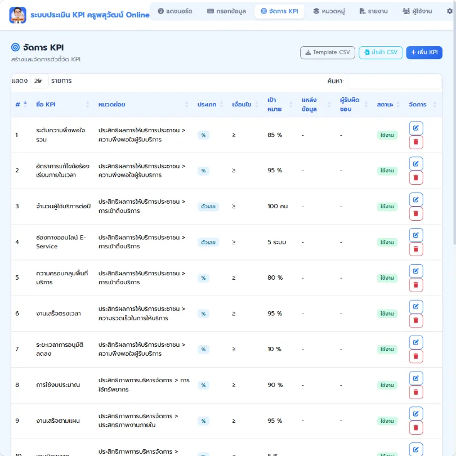The height and width of the screenshot is (456, 456).
Task: Delete the E-Service KPI row
Action: pyautogui.click(x=416, y=249)
